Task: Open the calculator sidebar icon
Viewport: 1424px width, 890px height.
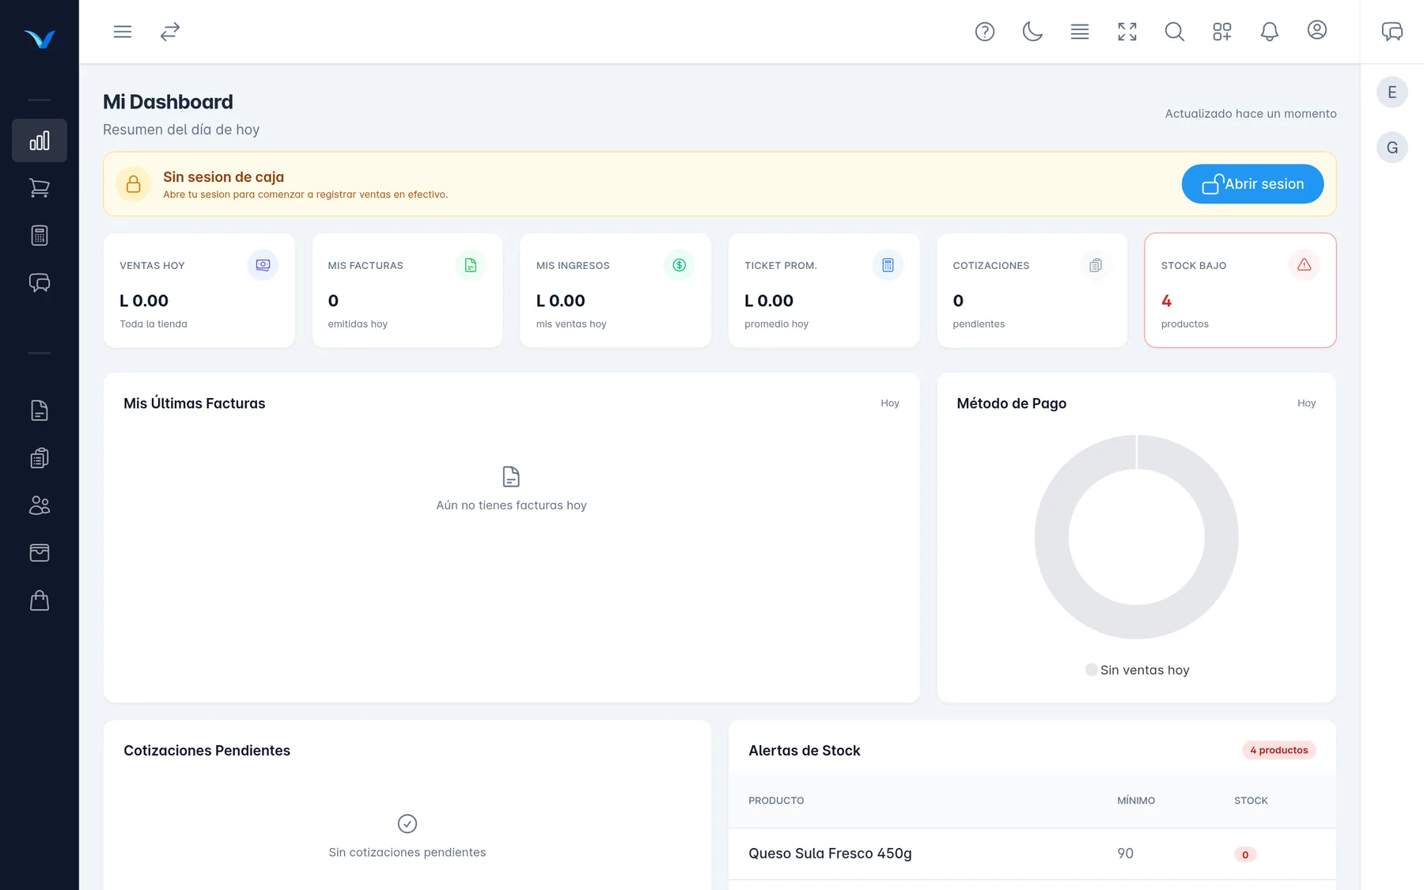Action: (x=40, y=236)
